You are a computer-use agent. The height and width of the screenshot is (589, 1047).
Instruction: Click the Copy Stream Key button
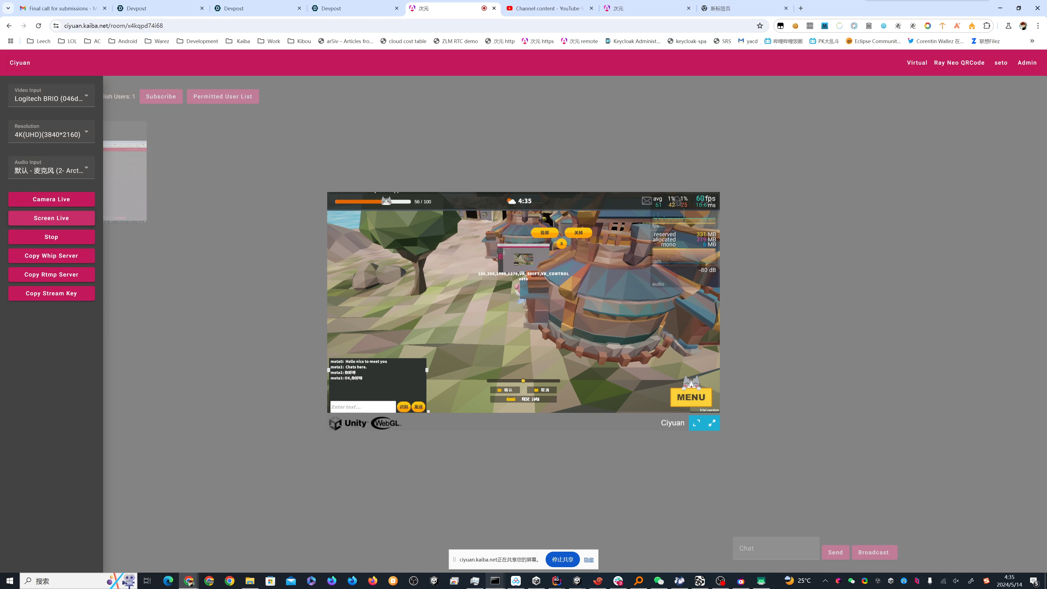[51, 293]
